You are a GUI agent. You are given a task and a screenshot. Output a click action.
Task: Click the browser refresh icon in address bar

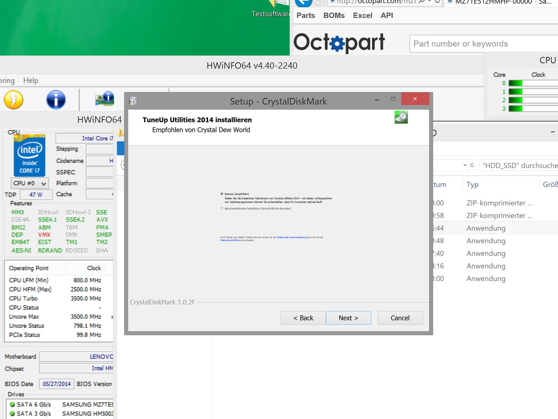(437, 1)
